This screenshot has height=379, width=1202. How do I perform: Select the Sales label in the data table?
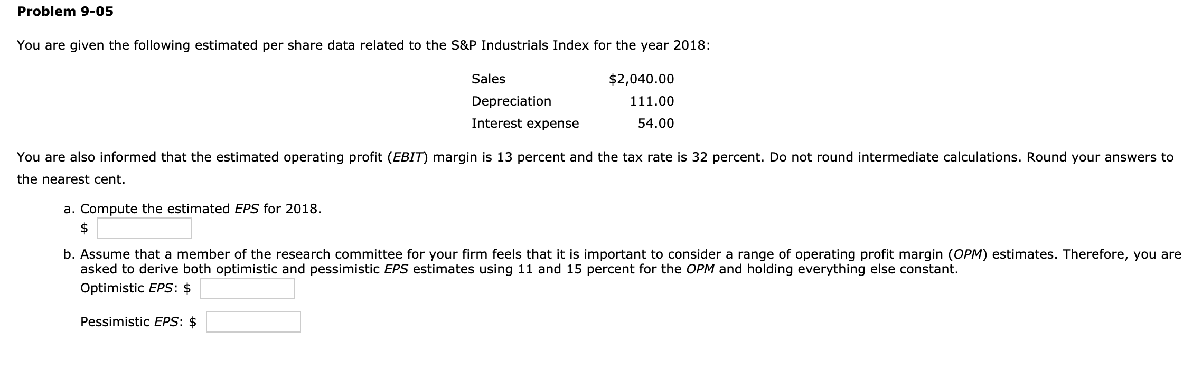487,79
